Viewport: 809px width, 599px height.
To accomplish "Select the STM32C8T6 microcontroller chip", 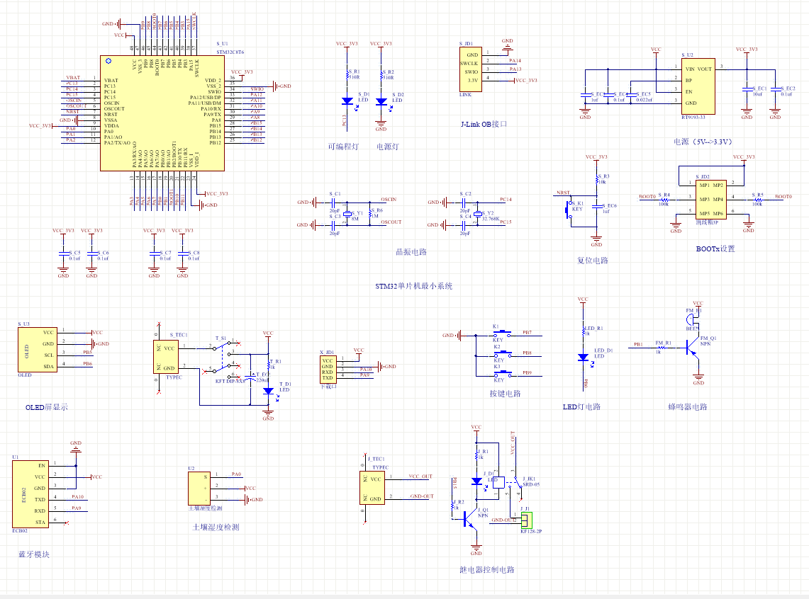I will coord(163,113).
